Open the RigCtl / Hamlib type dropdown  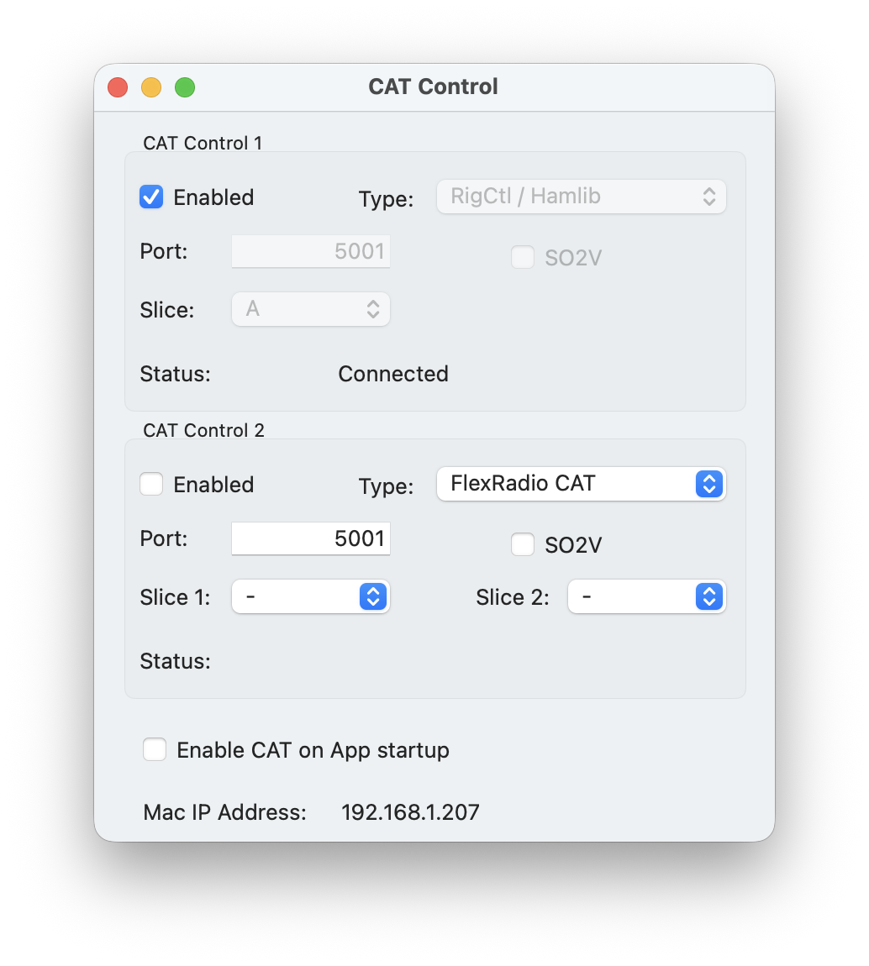point(581,197)
